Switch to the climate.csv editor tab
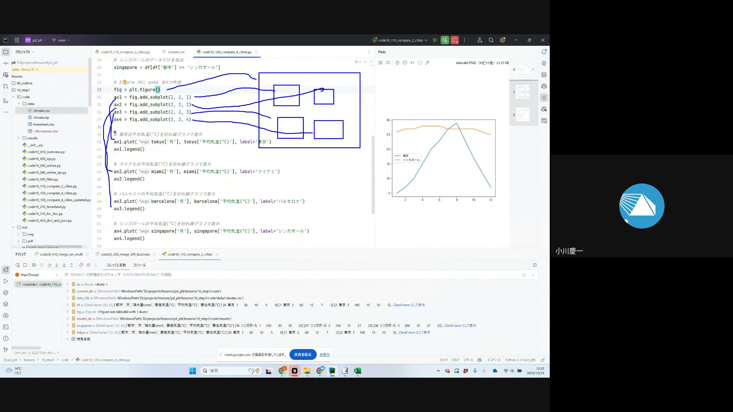Screen dimensions: 733x412 tap(176, 52)
